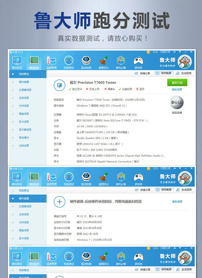Select 其他硬件 in the sidebar
202x278 pixels.
[x=28, y=138]
